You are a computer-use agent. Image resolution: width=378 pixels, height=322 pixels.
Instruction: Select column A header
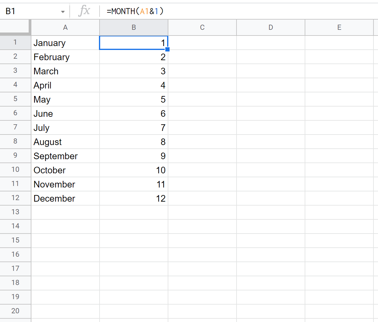pyautogui.click(x=65, y=27)
